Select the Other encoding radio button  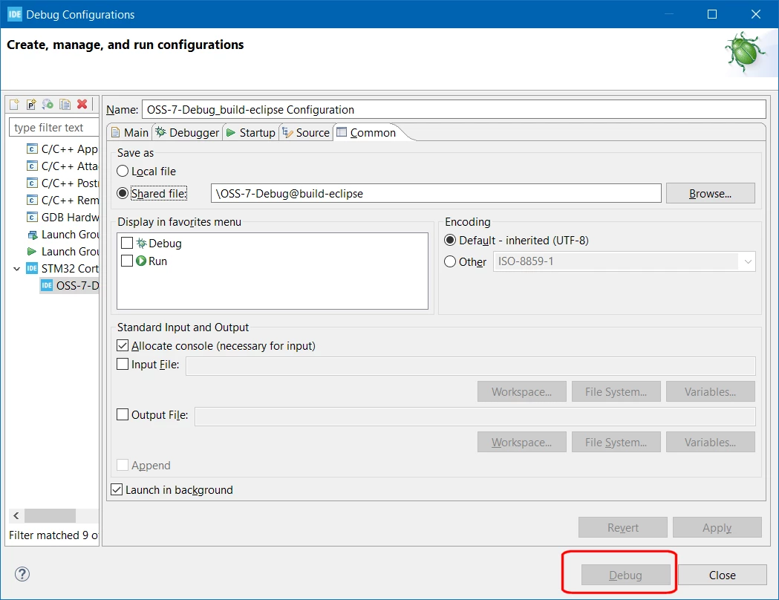tap(450, 261)
